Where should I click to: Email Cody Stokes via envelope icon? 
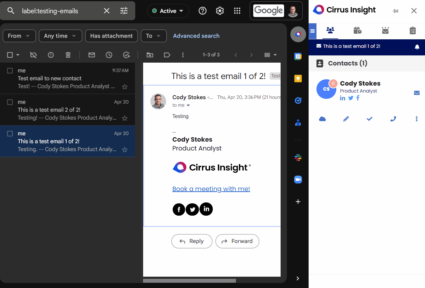(x=417, y=93)
